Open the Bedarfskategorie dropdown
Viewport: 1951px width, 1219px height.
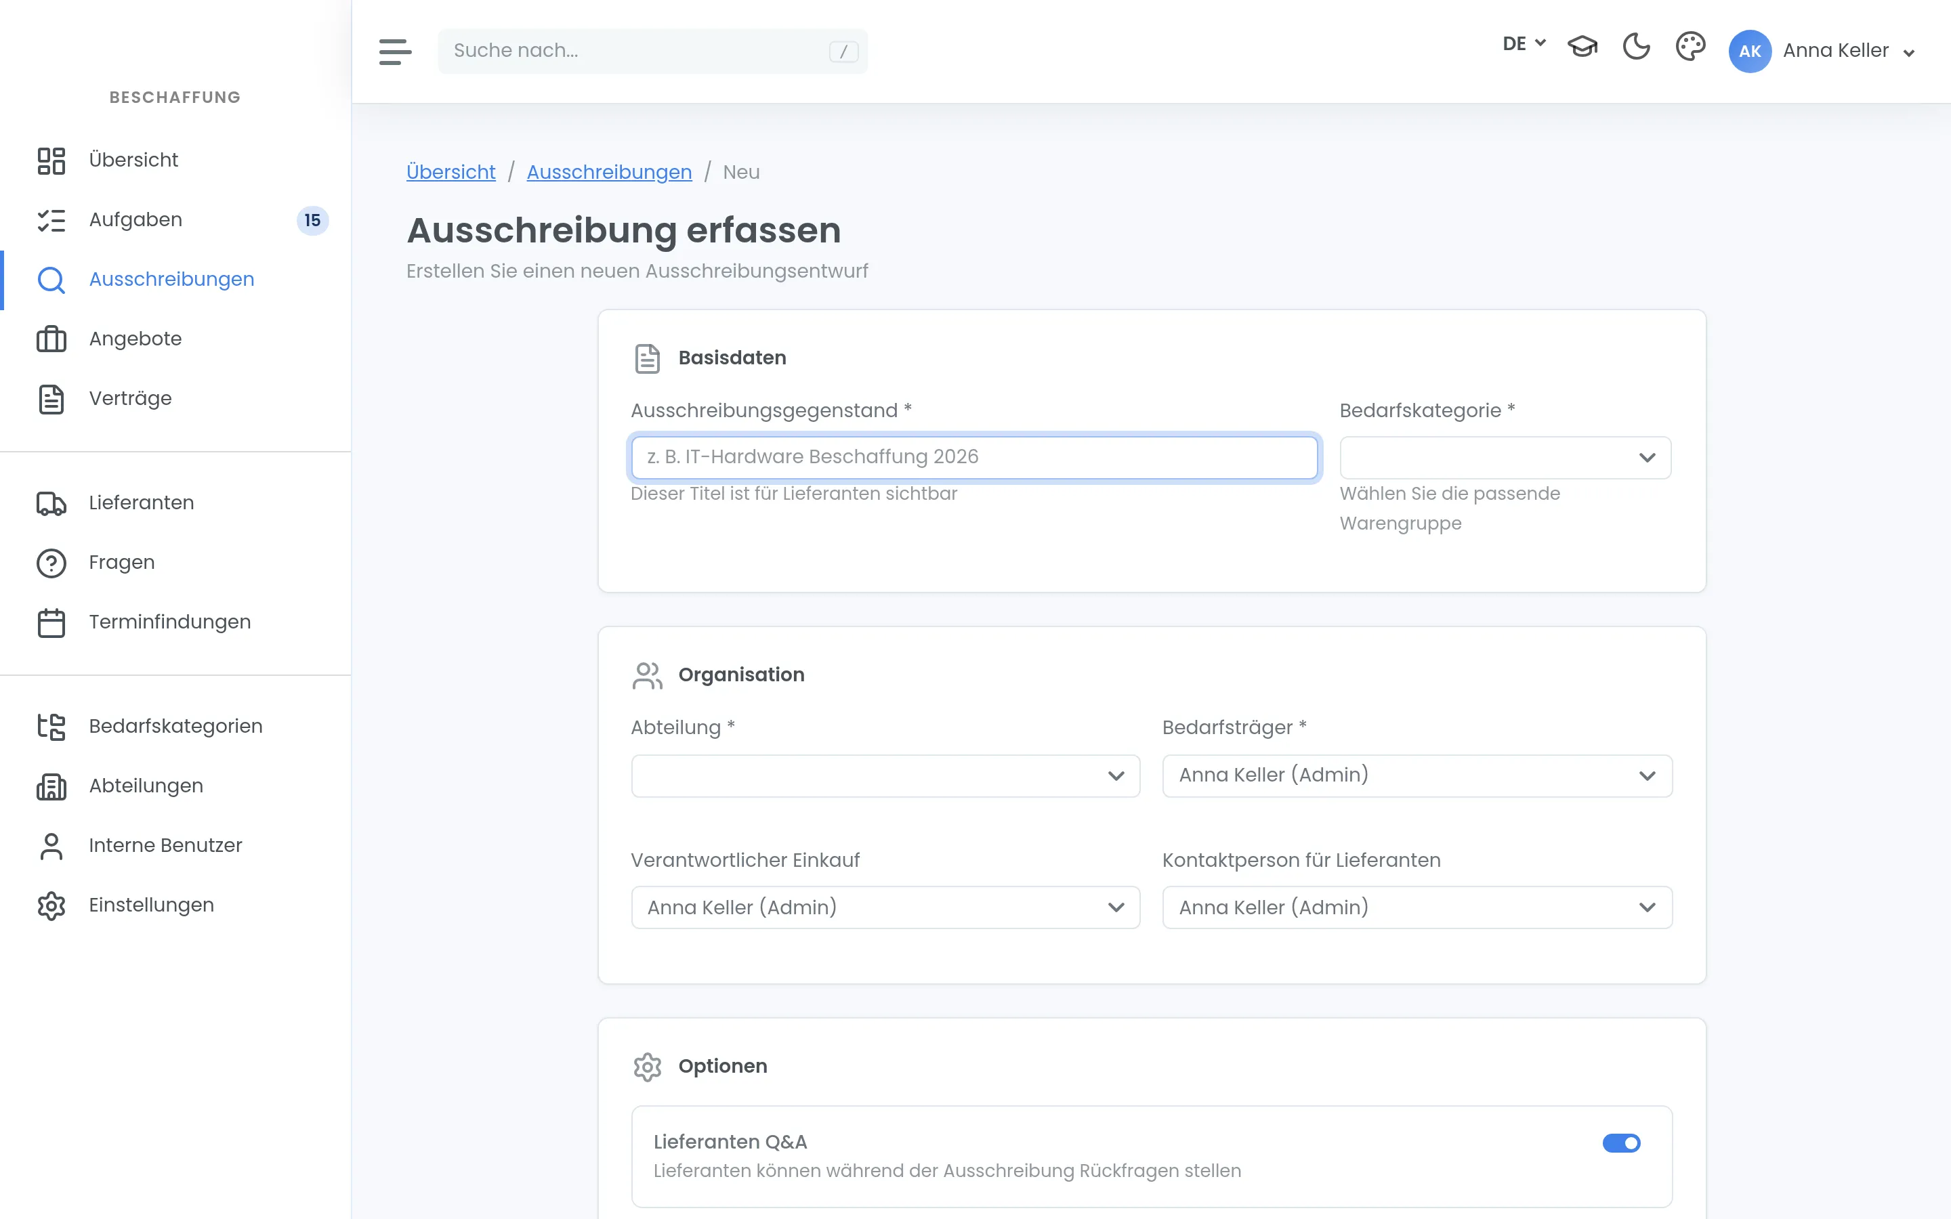[x=1505, y=458]
